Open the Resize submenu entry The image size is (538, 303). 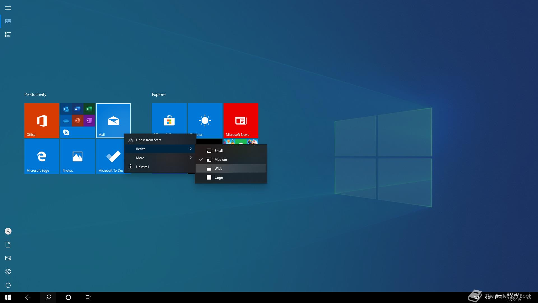pyautogui.click(x=160, y=149)
